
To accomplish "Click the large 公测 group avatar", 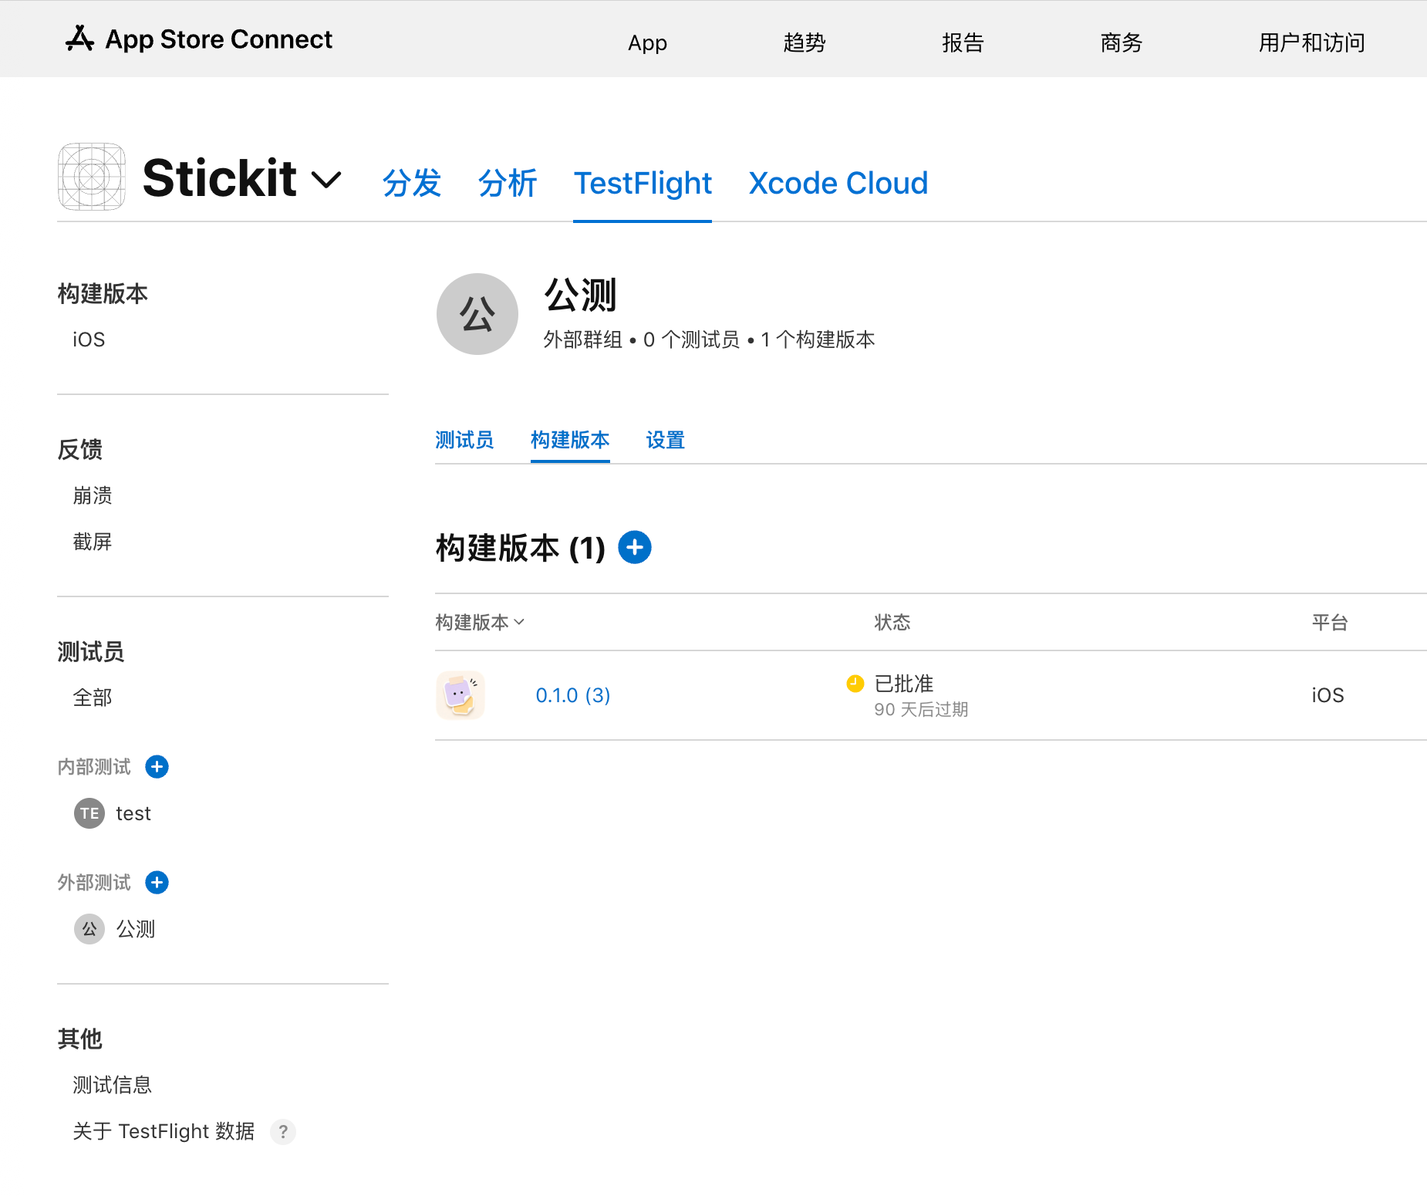I will pos(477,314).
